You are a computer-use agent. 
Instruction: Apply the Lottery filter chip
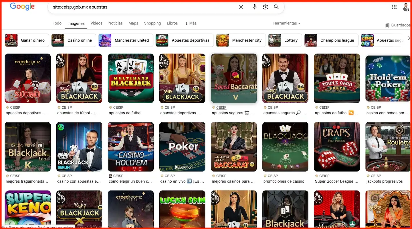[291, 40]
